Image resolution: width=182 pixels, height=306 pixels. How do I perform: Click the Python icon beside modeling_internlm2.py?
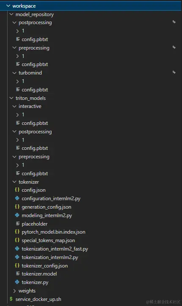pyautogui.click(x=17, y=215)
